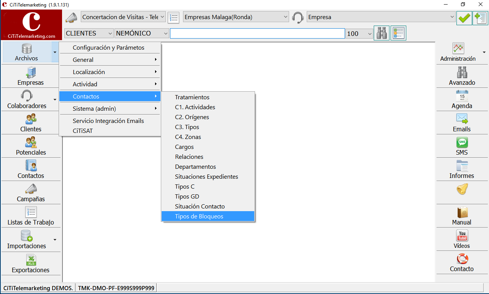This screenshot has width=489, height=294.
Task: Open Avanzado binoculars in right panel
Action: tap(462, 72)
